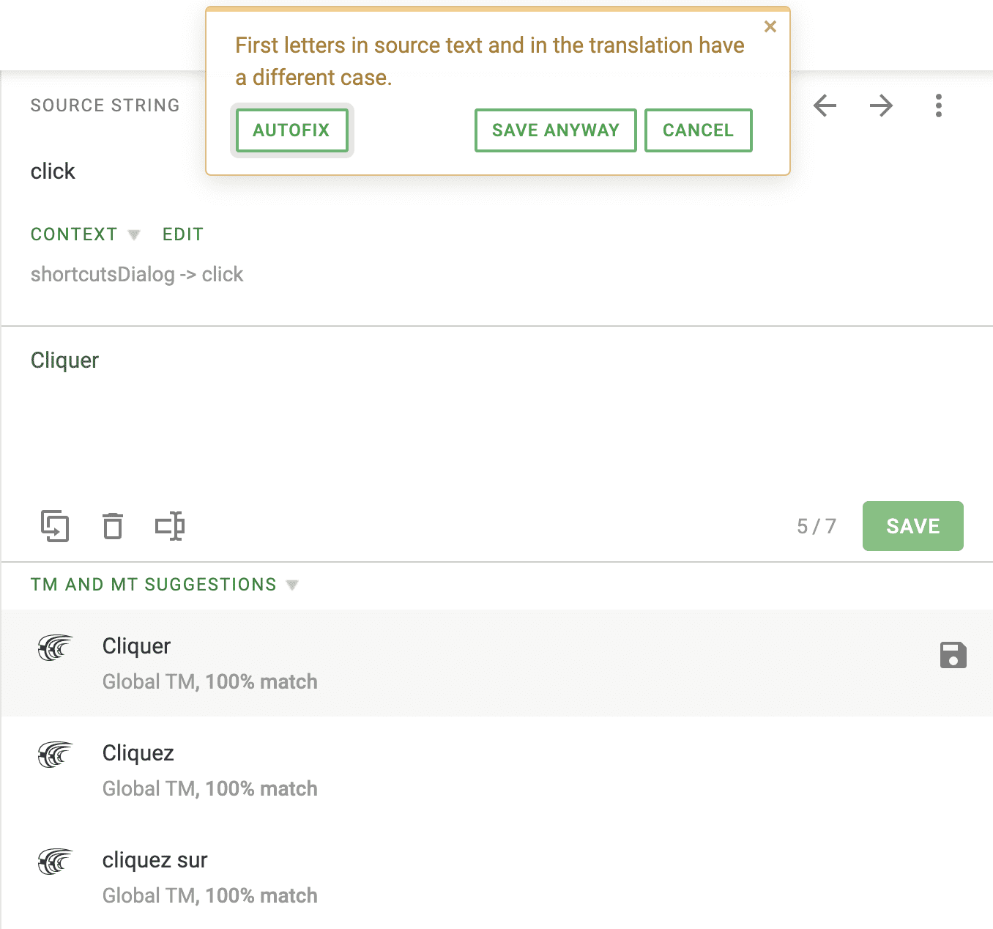Click the copy source icon
The image size is (993, 929).
(x=55, y=526)
